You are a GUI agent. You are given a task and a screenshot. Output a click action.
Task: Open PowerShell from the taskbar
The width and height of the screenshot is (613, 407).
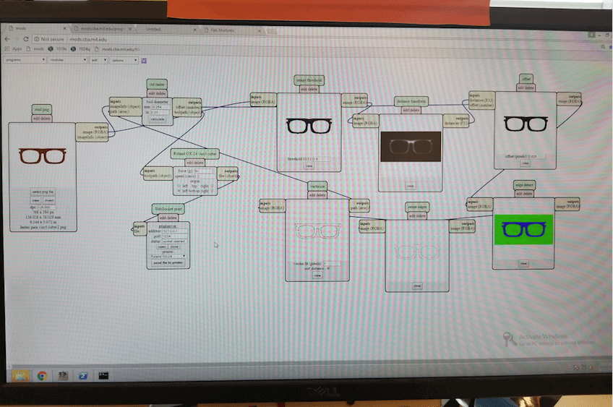tap(83, 376)
